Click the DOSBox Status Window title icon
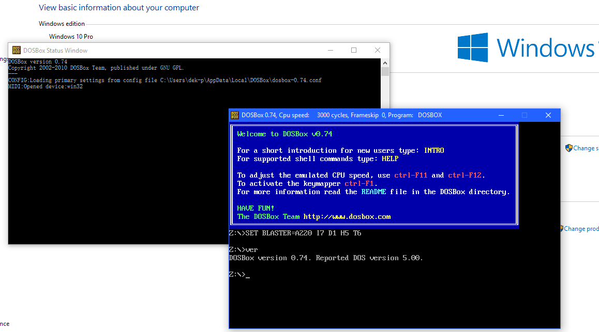Screen dimensions: 599x332 (x=17, y=50)
